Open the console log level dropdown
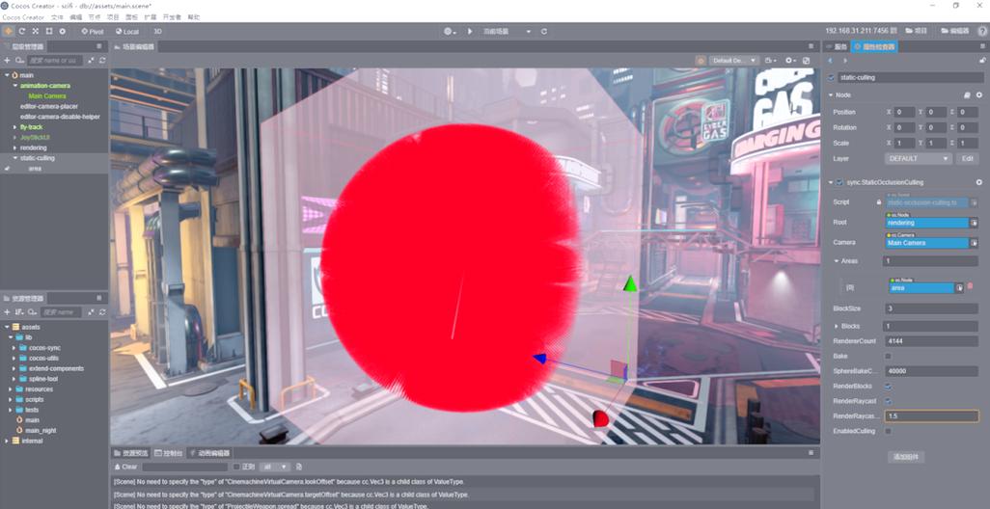 pyautogui.click(x=275, y=467)
